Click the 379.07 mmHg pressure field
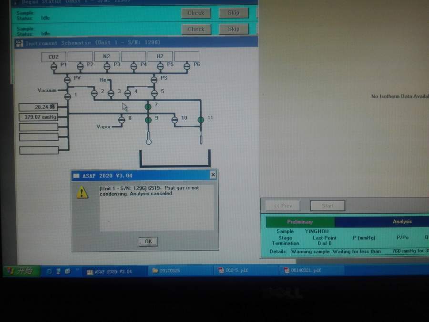Screen dimensions: 429x322 click(x=38, y=117)
